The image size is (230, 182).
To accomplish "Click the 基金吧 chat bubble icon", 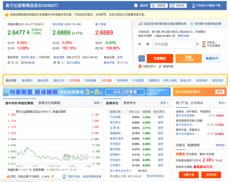I will point(136,6).
